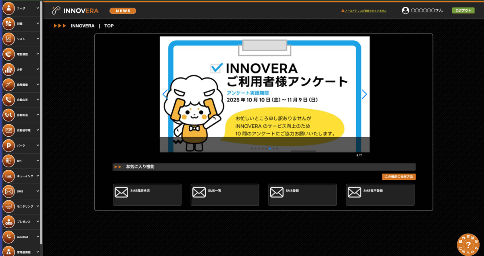
Task: Click the パーク (Park) P icon
Action: click(8, 145)
